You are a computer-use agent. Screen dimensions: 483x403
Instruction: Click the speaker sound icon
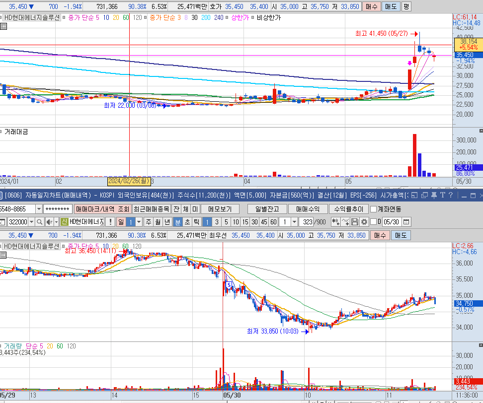(49, 222)
